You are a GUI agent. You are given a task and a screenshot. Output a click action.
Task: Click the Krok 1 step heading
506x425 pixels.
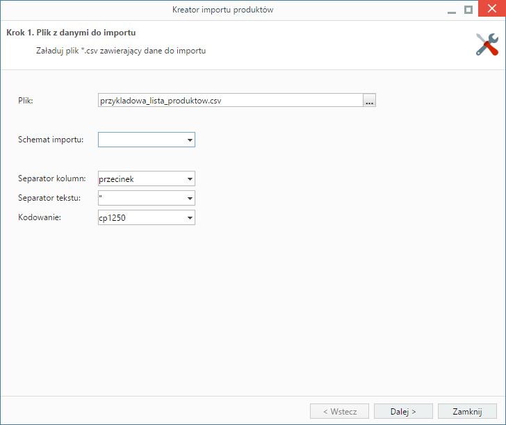[x=71, y=33]
